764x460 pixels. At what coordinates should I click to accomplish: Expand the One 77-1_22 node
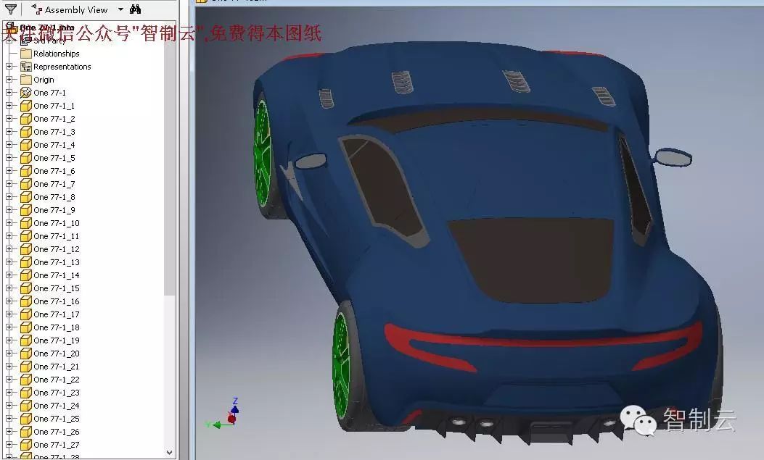(9, 380)
